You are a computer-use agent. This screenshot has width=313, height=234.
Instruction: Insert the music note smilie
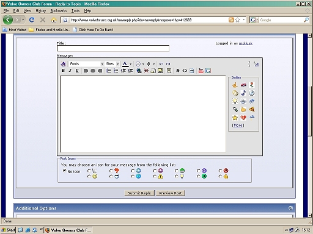(x=243, y=93)
